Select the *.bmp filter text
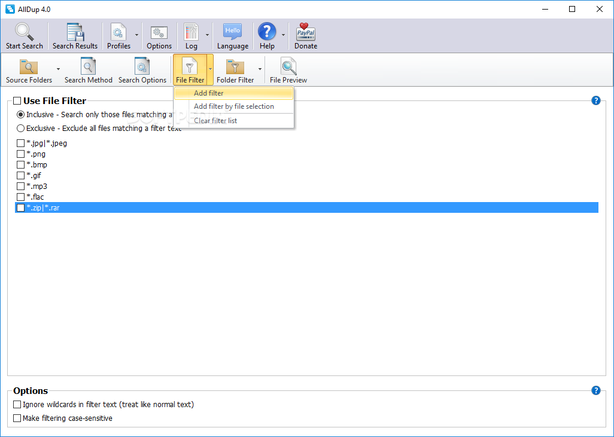 click(x=37, y=165)
